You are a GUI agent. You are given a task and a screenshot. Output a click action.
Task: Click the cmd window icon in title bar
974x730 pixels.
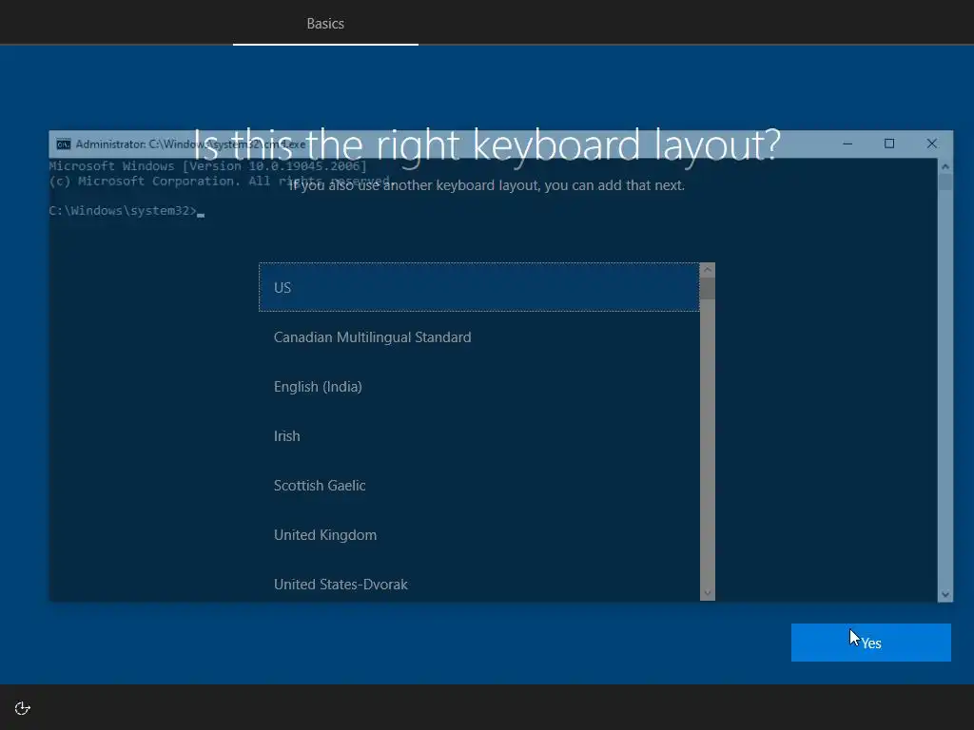pyautogui.click(x=64, y=144)
